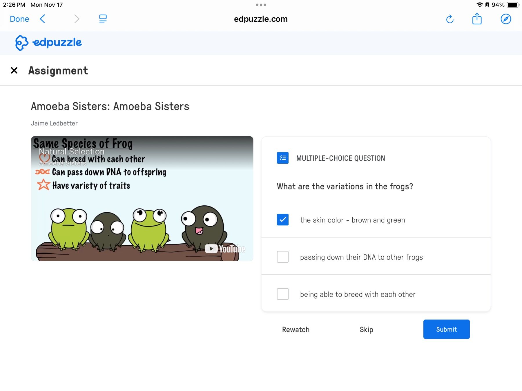The image size is (522, 391).
Task: Click the multiple-choice question icon
Action: point(283,158)
